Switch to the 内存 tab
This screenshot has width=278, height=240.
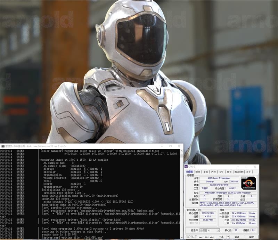214,172
